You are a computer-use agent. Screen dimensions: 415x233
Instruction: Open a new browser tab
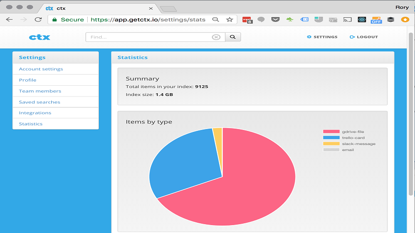click(x=169, y=9)
